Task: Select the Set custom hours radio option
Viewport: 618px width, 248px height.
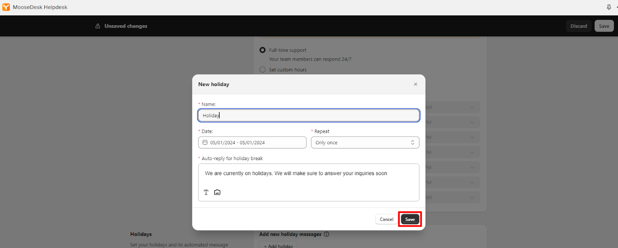Action: (263, 70)
